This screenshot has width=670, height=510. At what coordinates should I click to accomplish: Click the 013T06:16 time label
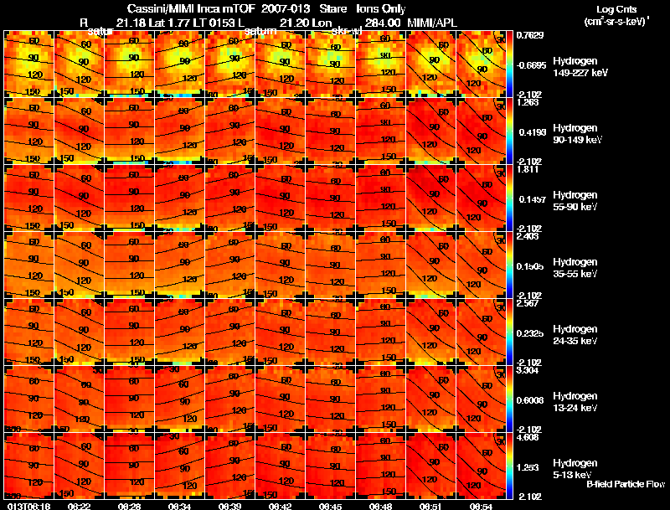coord(28,506)
